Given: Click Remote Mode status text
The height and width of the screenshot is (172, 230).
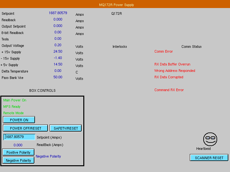Looking at the screenshot, I should 13,113.
